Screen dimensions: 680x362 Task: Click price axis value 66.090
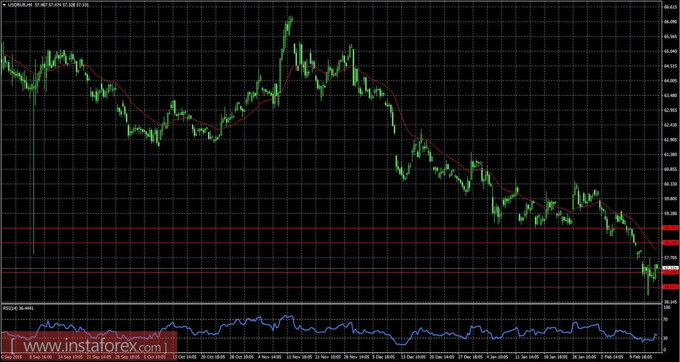[671, 22]
